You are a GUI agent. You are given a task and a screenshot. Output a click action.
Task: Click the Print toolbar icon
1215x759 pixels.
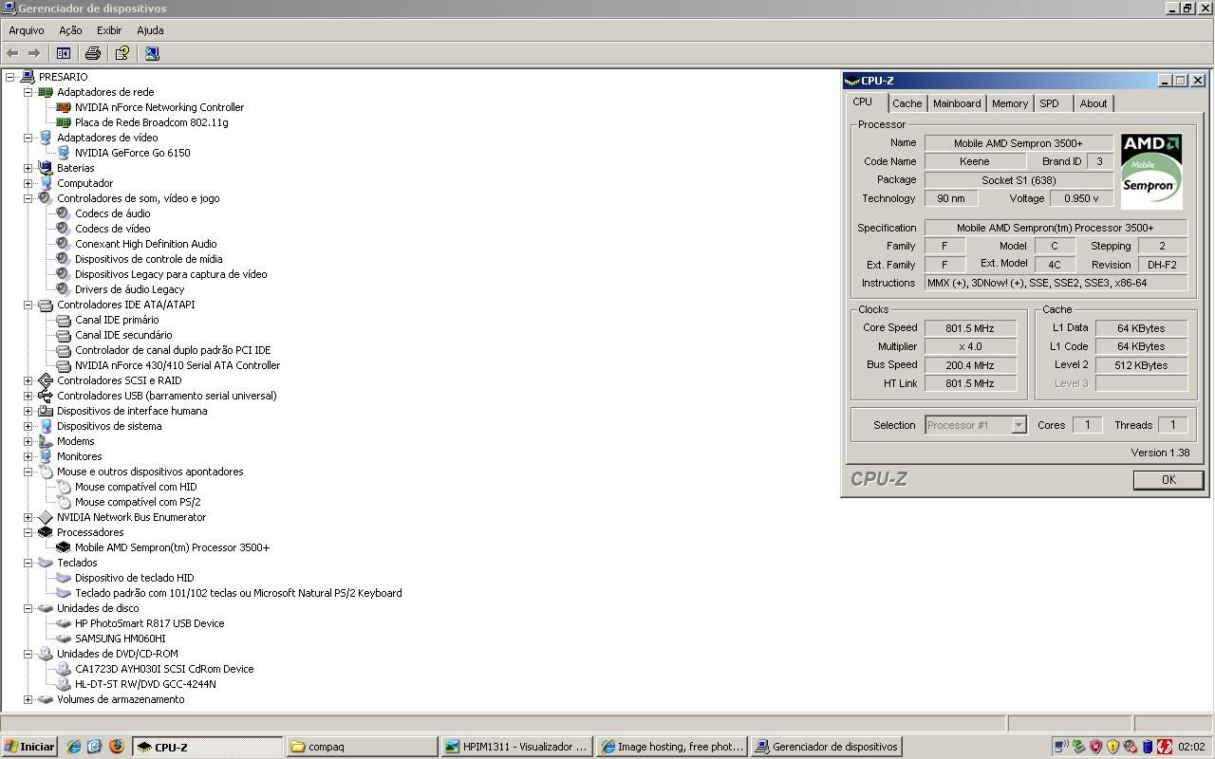click(x=93, y=53)
